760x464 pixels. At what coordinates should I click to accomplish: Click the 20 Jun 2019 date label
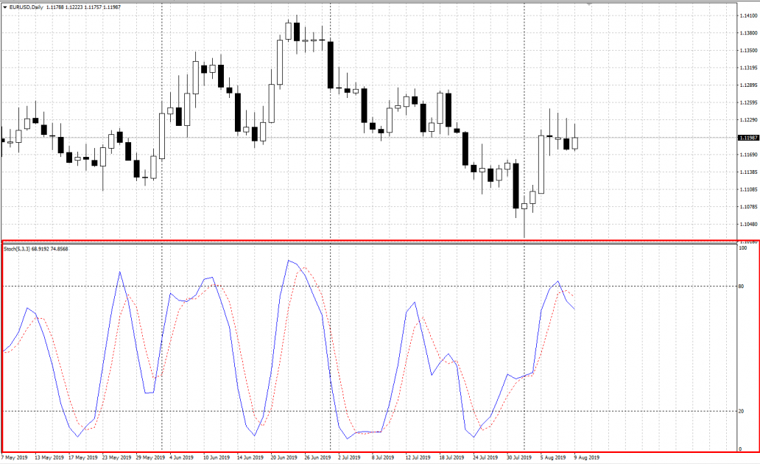(283, 457)
